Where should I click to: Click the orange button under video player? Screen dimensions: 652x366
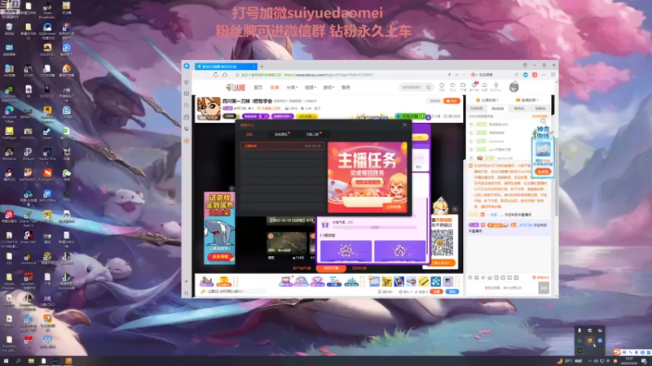pyautogui.click(x=331, y=268)
